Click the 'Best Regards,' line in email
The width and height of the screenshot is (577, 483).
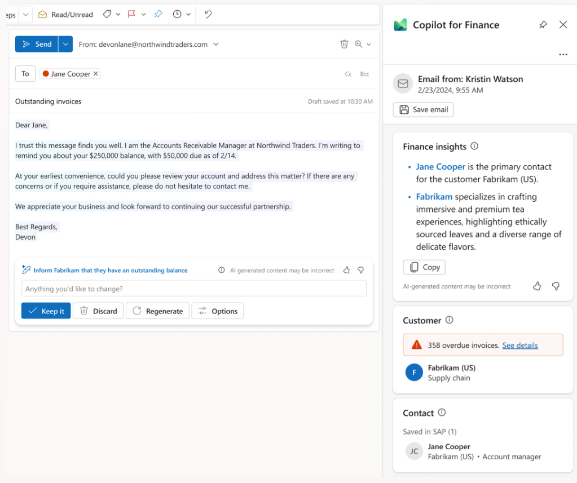(36, 227)
